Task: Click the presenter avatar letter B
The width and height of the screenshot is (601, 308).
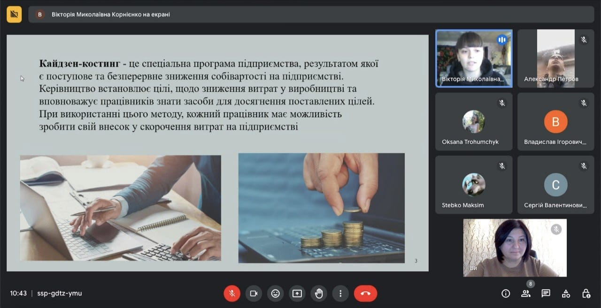Action: (x=39, y=15)
